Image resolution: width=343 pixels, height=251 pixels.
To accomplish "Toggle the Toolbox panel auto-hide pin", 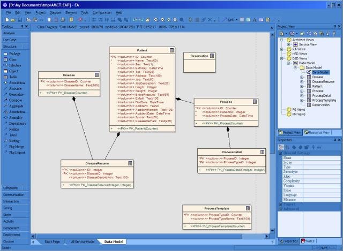I will coord(23,26).
